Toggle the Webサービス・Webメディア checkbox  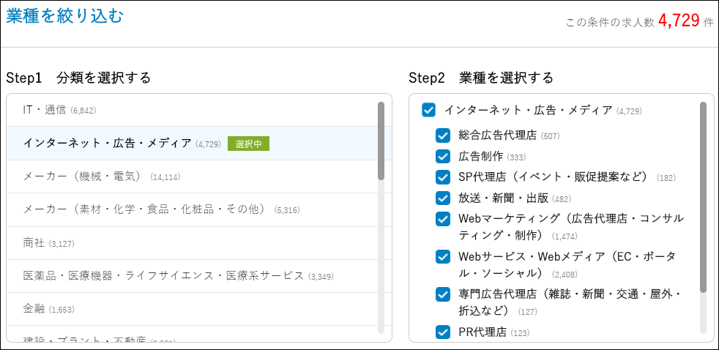[x=443, y=257]
